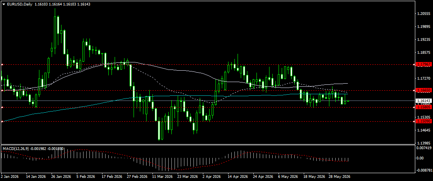433x181 pixels.
Task: Select left anchor of the 1.16650 horizontal line
Action: pos(2,90)
